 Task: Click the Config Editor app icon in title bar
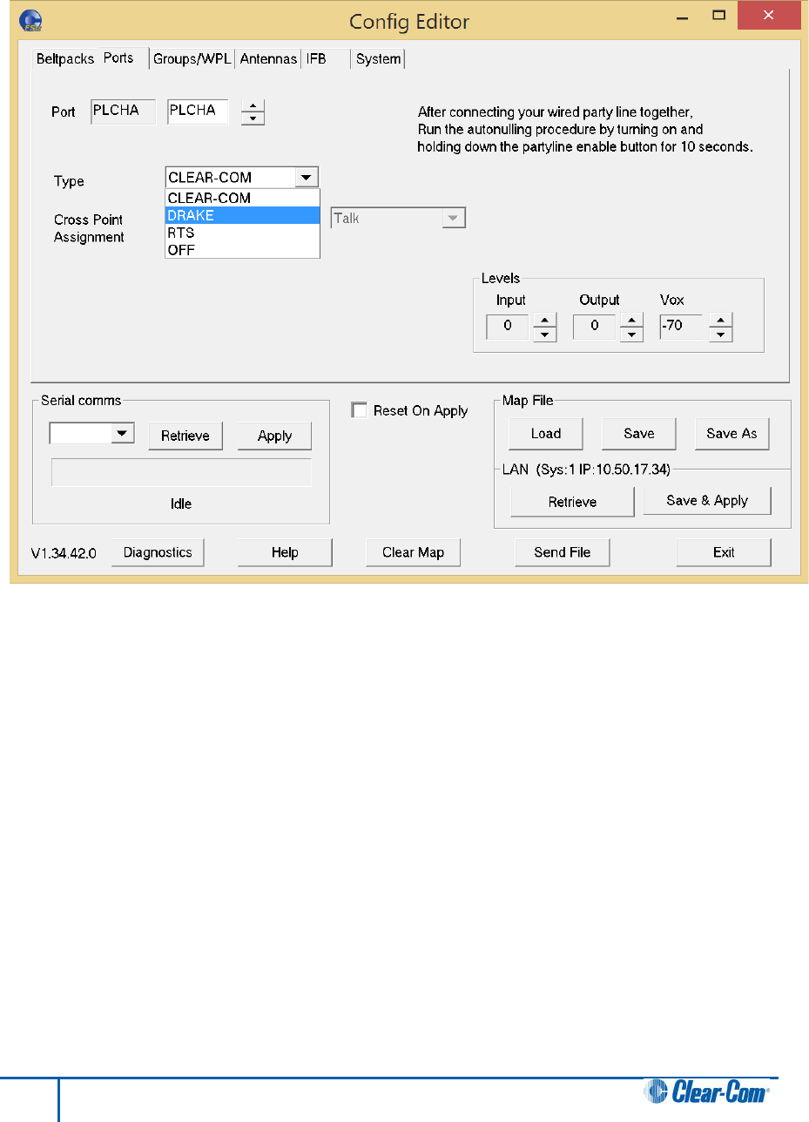click(x=30, y=21)
